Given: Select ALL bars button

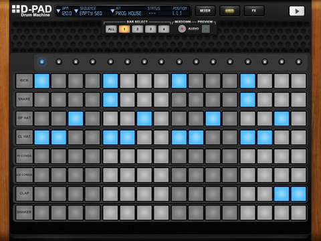Looking at the screenshot, I should (x=111, y=29).
